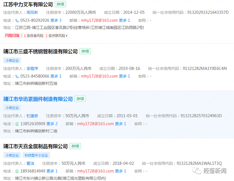The width and height of the screenshot is (234, 181).
Task: Select credit code 91321282MA1YXE6C4N
Action: click(205, 68)
